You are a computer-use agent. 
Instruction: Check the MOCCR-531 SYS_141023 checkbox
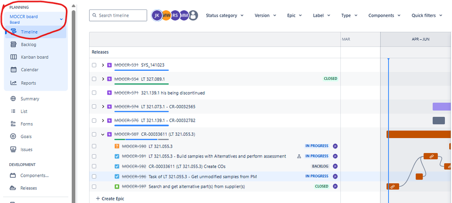[x=94, y=65]
